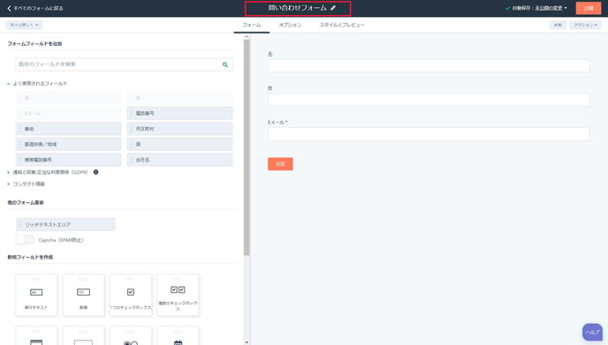
Task: Click the search magnifier icon
Action: [x=224, y=64]
